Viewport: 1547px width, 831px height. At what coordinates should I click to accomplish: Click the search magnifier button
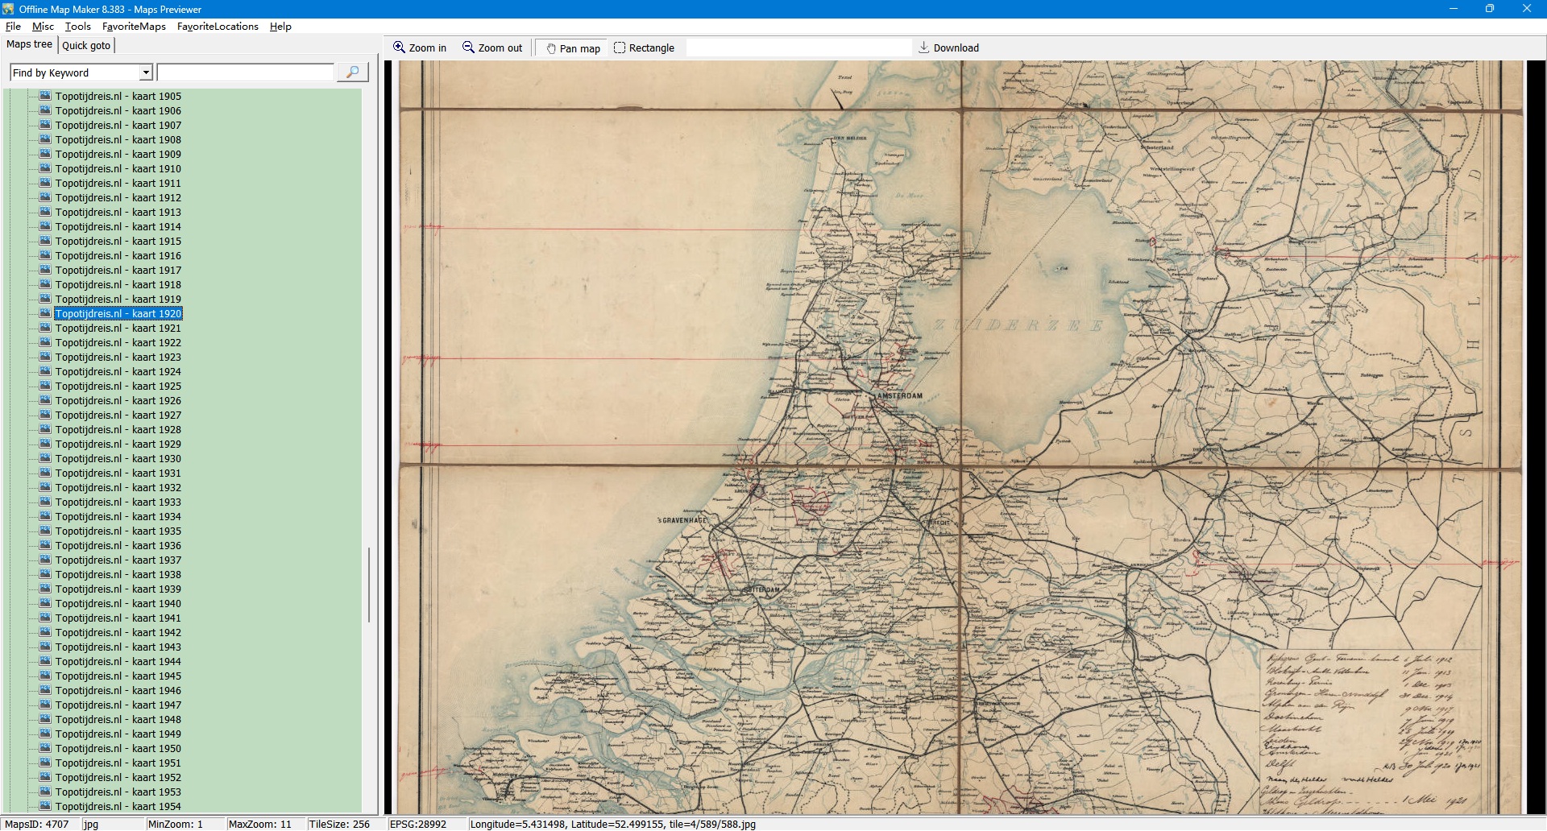point(352,72)
